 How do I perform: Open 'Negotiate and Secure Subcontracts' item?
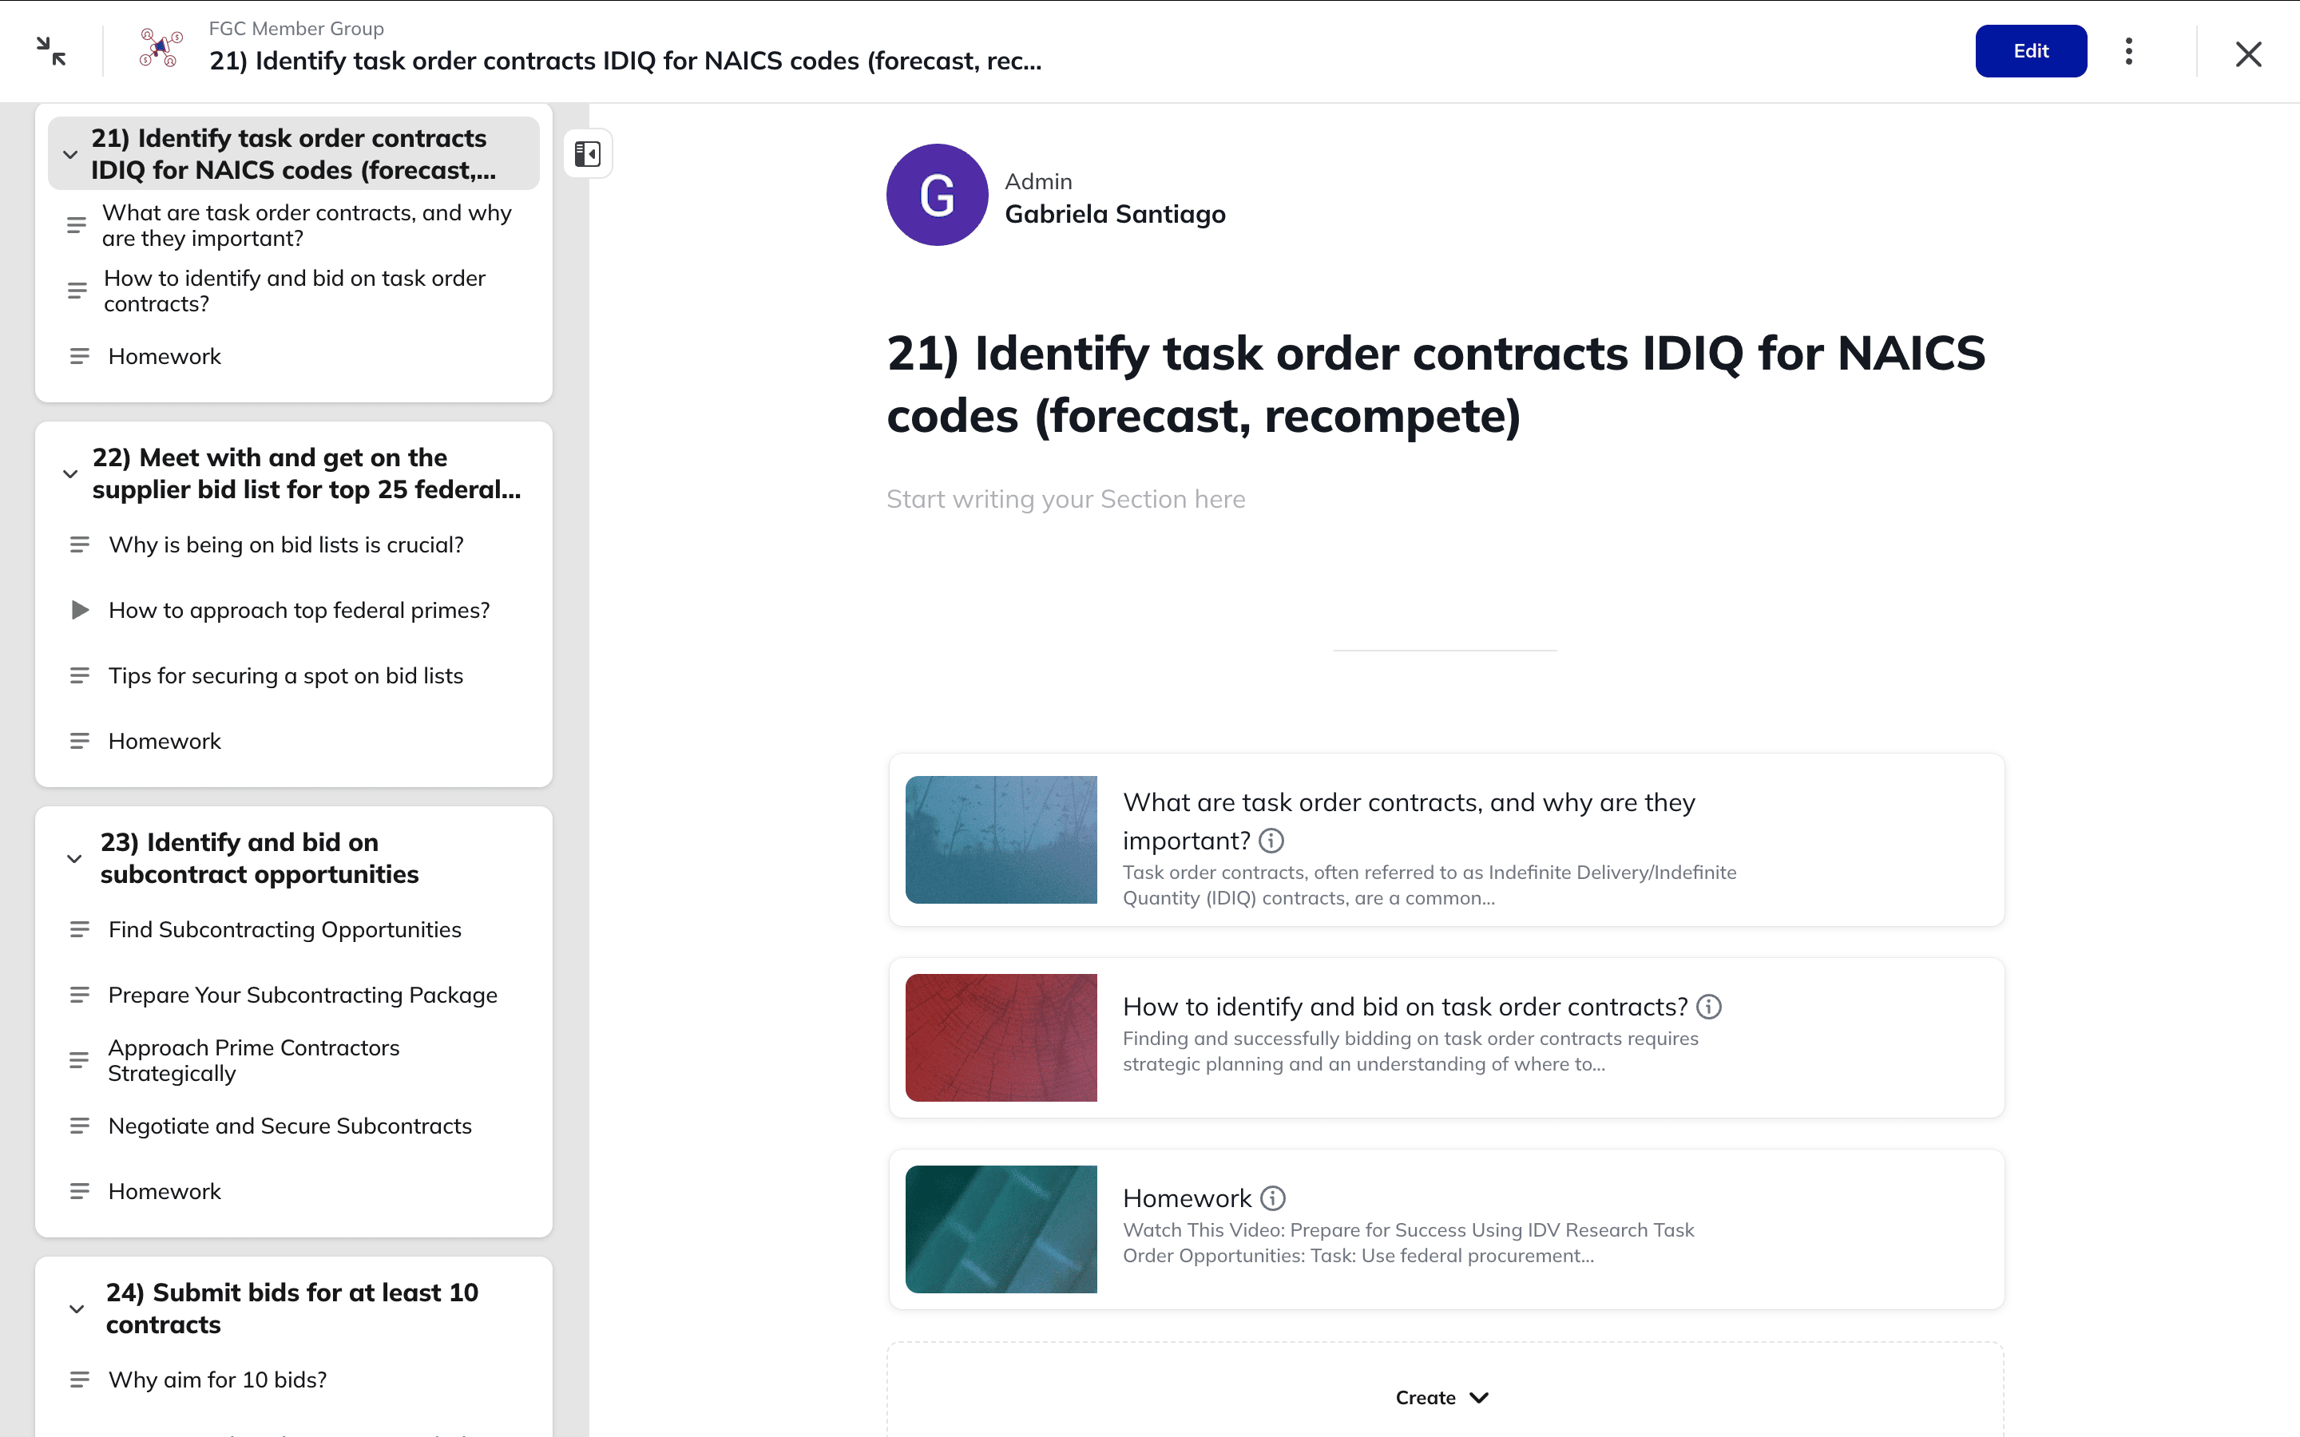coord(290,1126)
